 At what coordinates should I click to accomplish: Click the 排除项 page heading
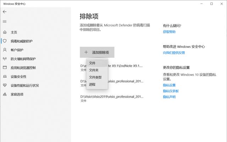coord(89,16)
